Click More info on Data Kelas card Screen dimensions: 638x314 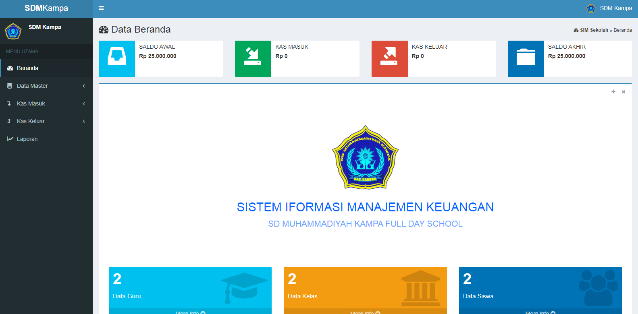tap(365, 312)
